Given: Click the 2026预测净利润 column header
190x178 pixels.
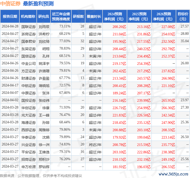Looking at the screenshot, I should point(164,17).
